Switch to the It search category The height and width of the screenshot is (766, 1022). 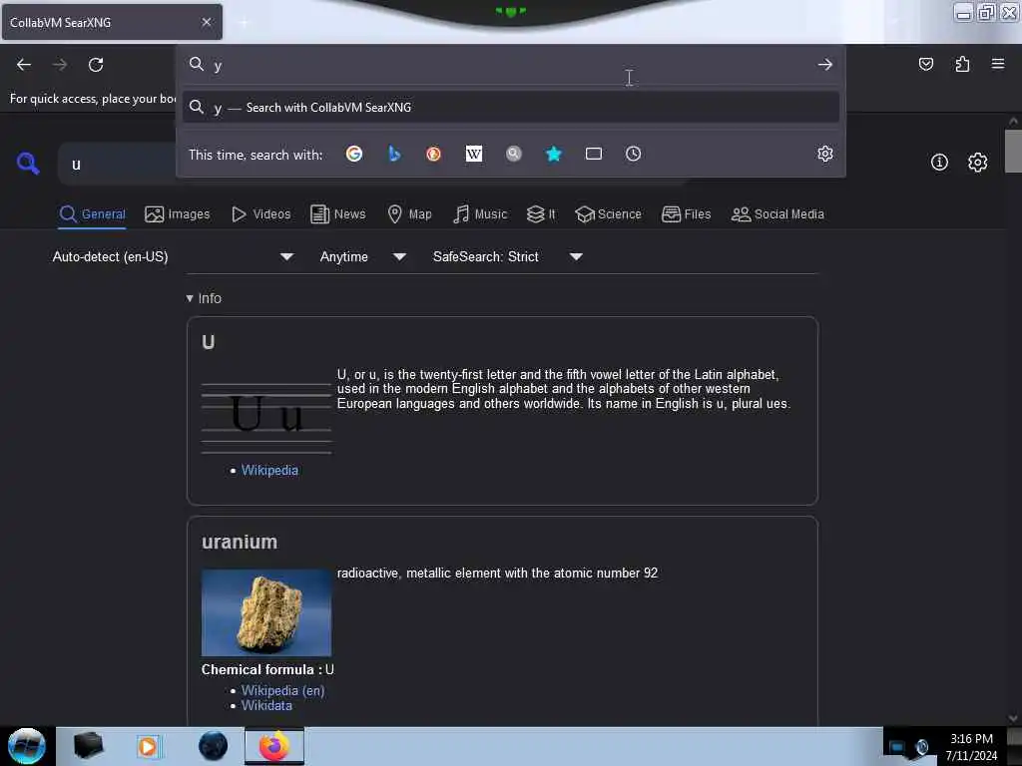pos(541,214)
